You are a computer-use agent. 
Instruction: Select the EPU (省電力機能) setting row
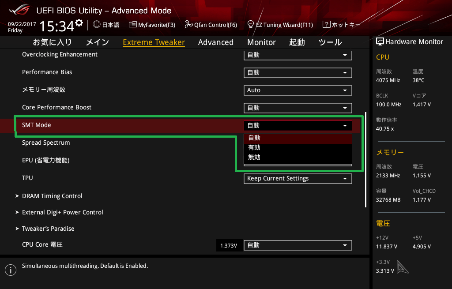click(45, 160)
